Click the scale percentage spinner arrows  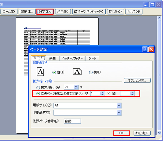76,87
